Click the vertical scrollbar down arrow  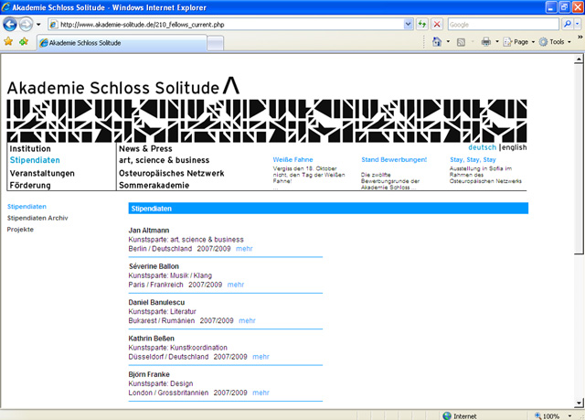pos(579,403)
